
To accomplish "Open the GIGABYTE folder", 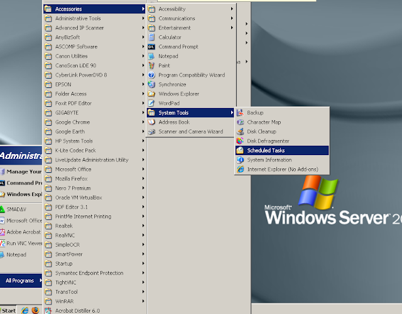I will click(x=94, y=113).
